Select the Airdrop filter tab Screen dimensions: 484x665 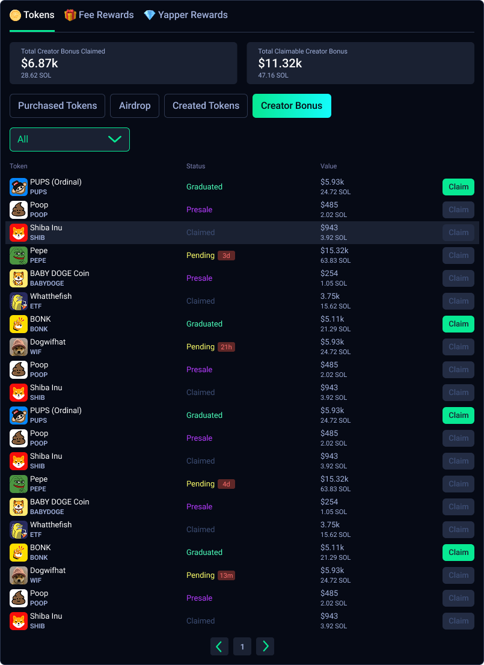135,106
